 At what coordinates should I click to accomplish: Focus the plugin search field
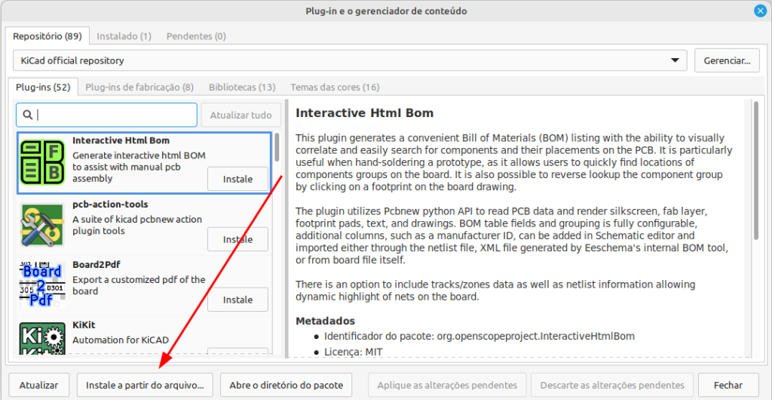pos(107,115)
